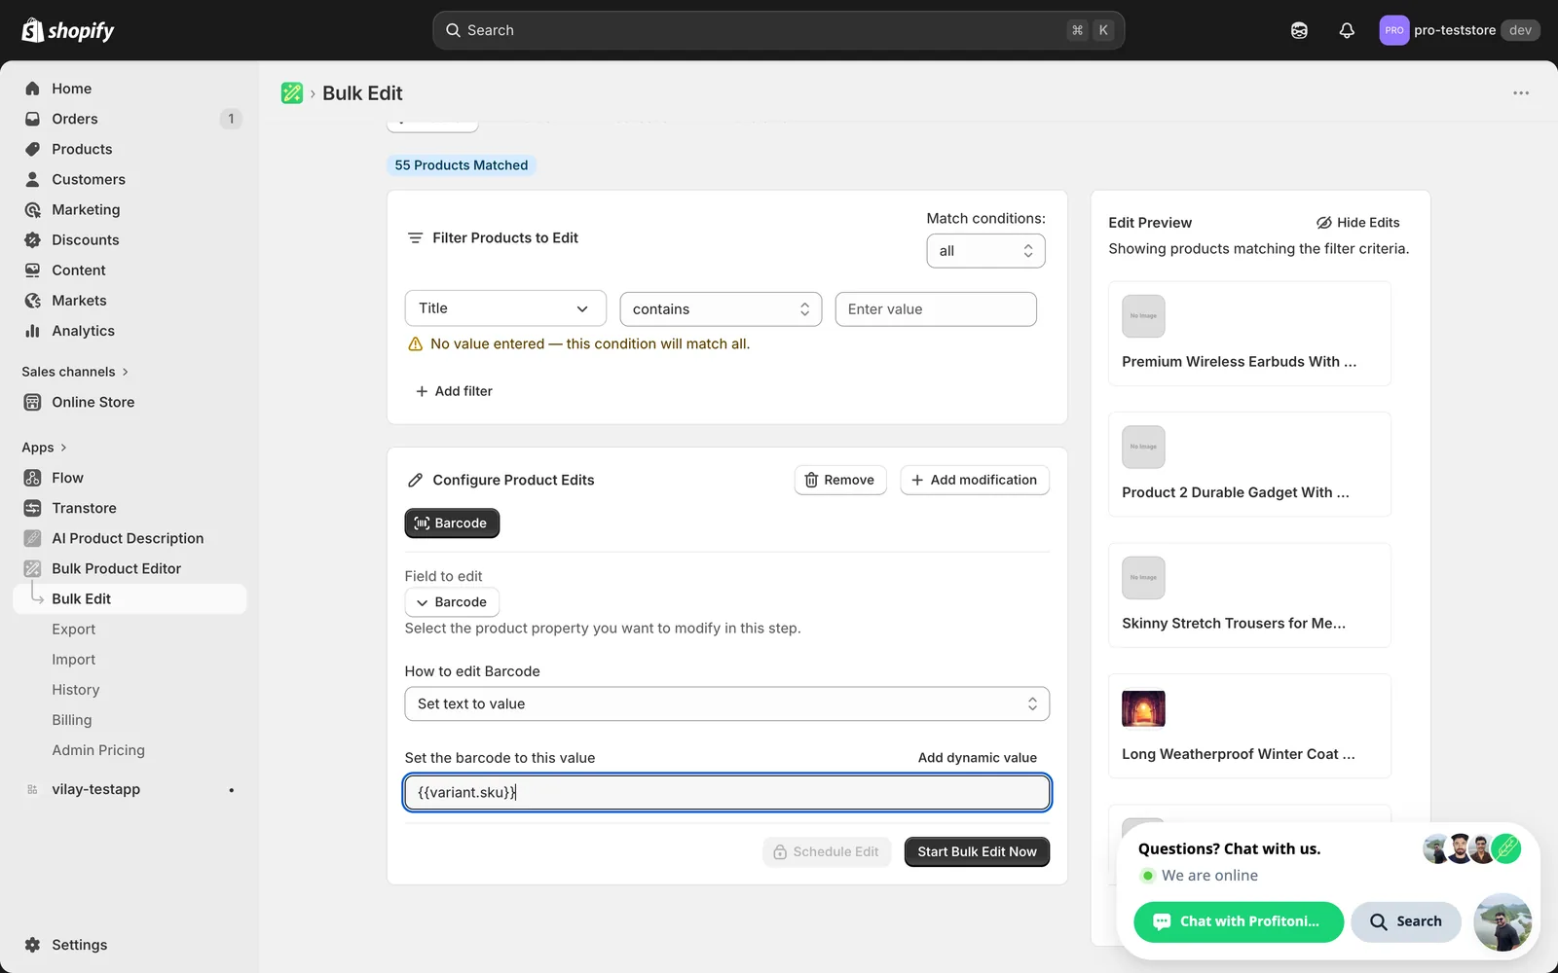Click the Discounts icon in sidebar
Screen dimensions: 1558x973
[33, 239]
